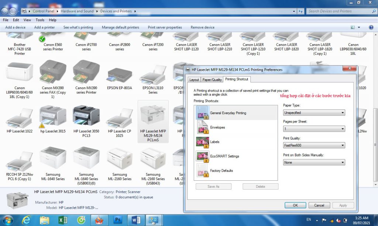The width and height of the screenshot is (378, 226).
Task: Select the Samsung ML-1640 Series printer without USB suffix
Action: point(53,164)
